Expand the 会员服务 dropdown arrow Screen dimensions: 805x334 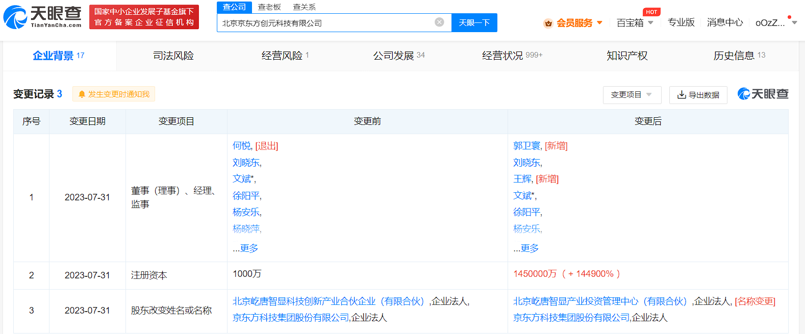coord(599,23)
